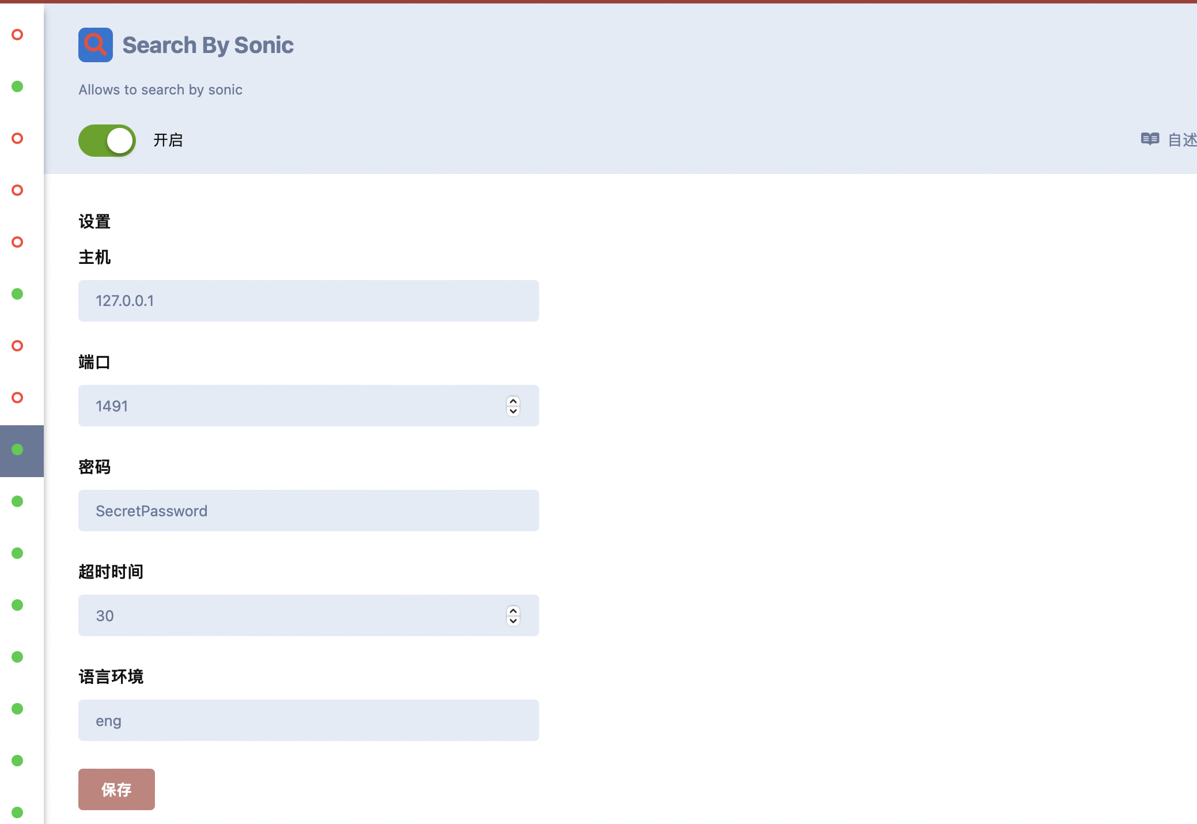Decrease the 端口 port value with the down arrow

point(513,411)
